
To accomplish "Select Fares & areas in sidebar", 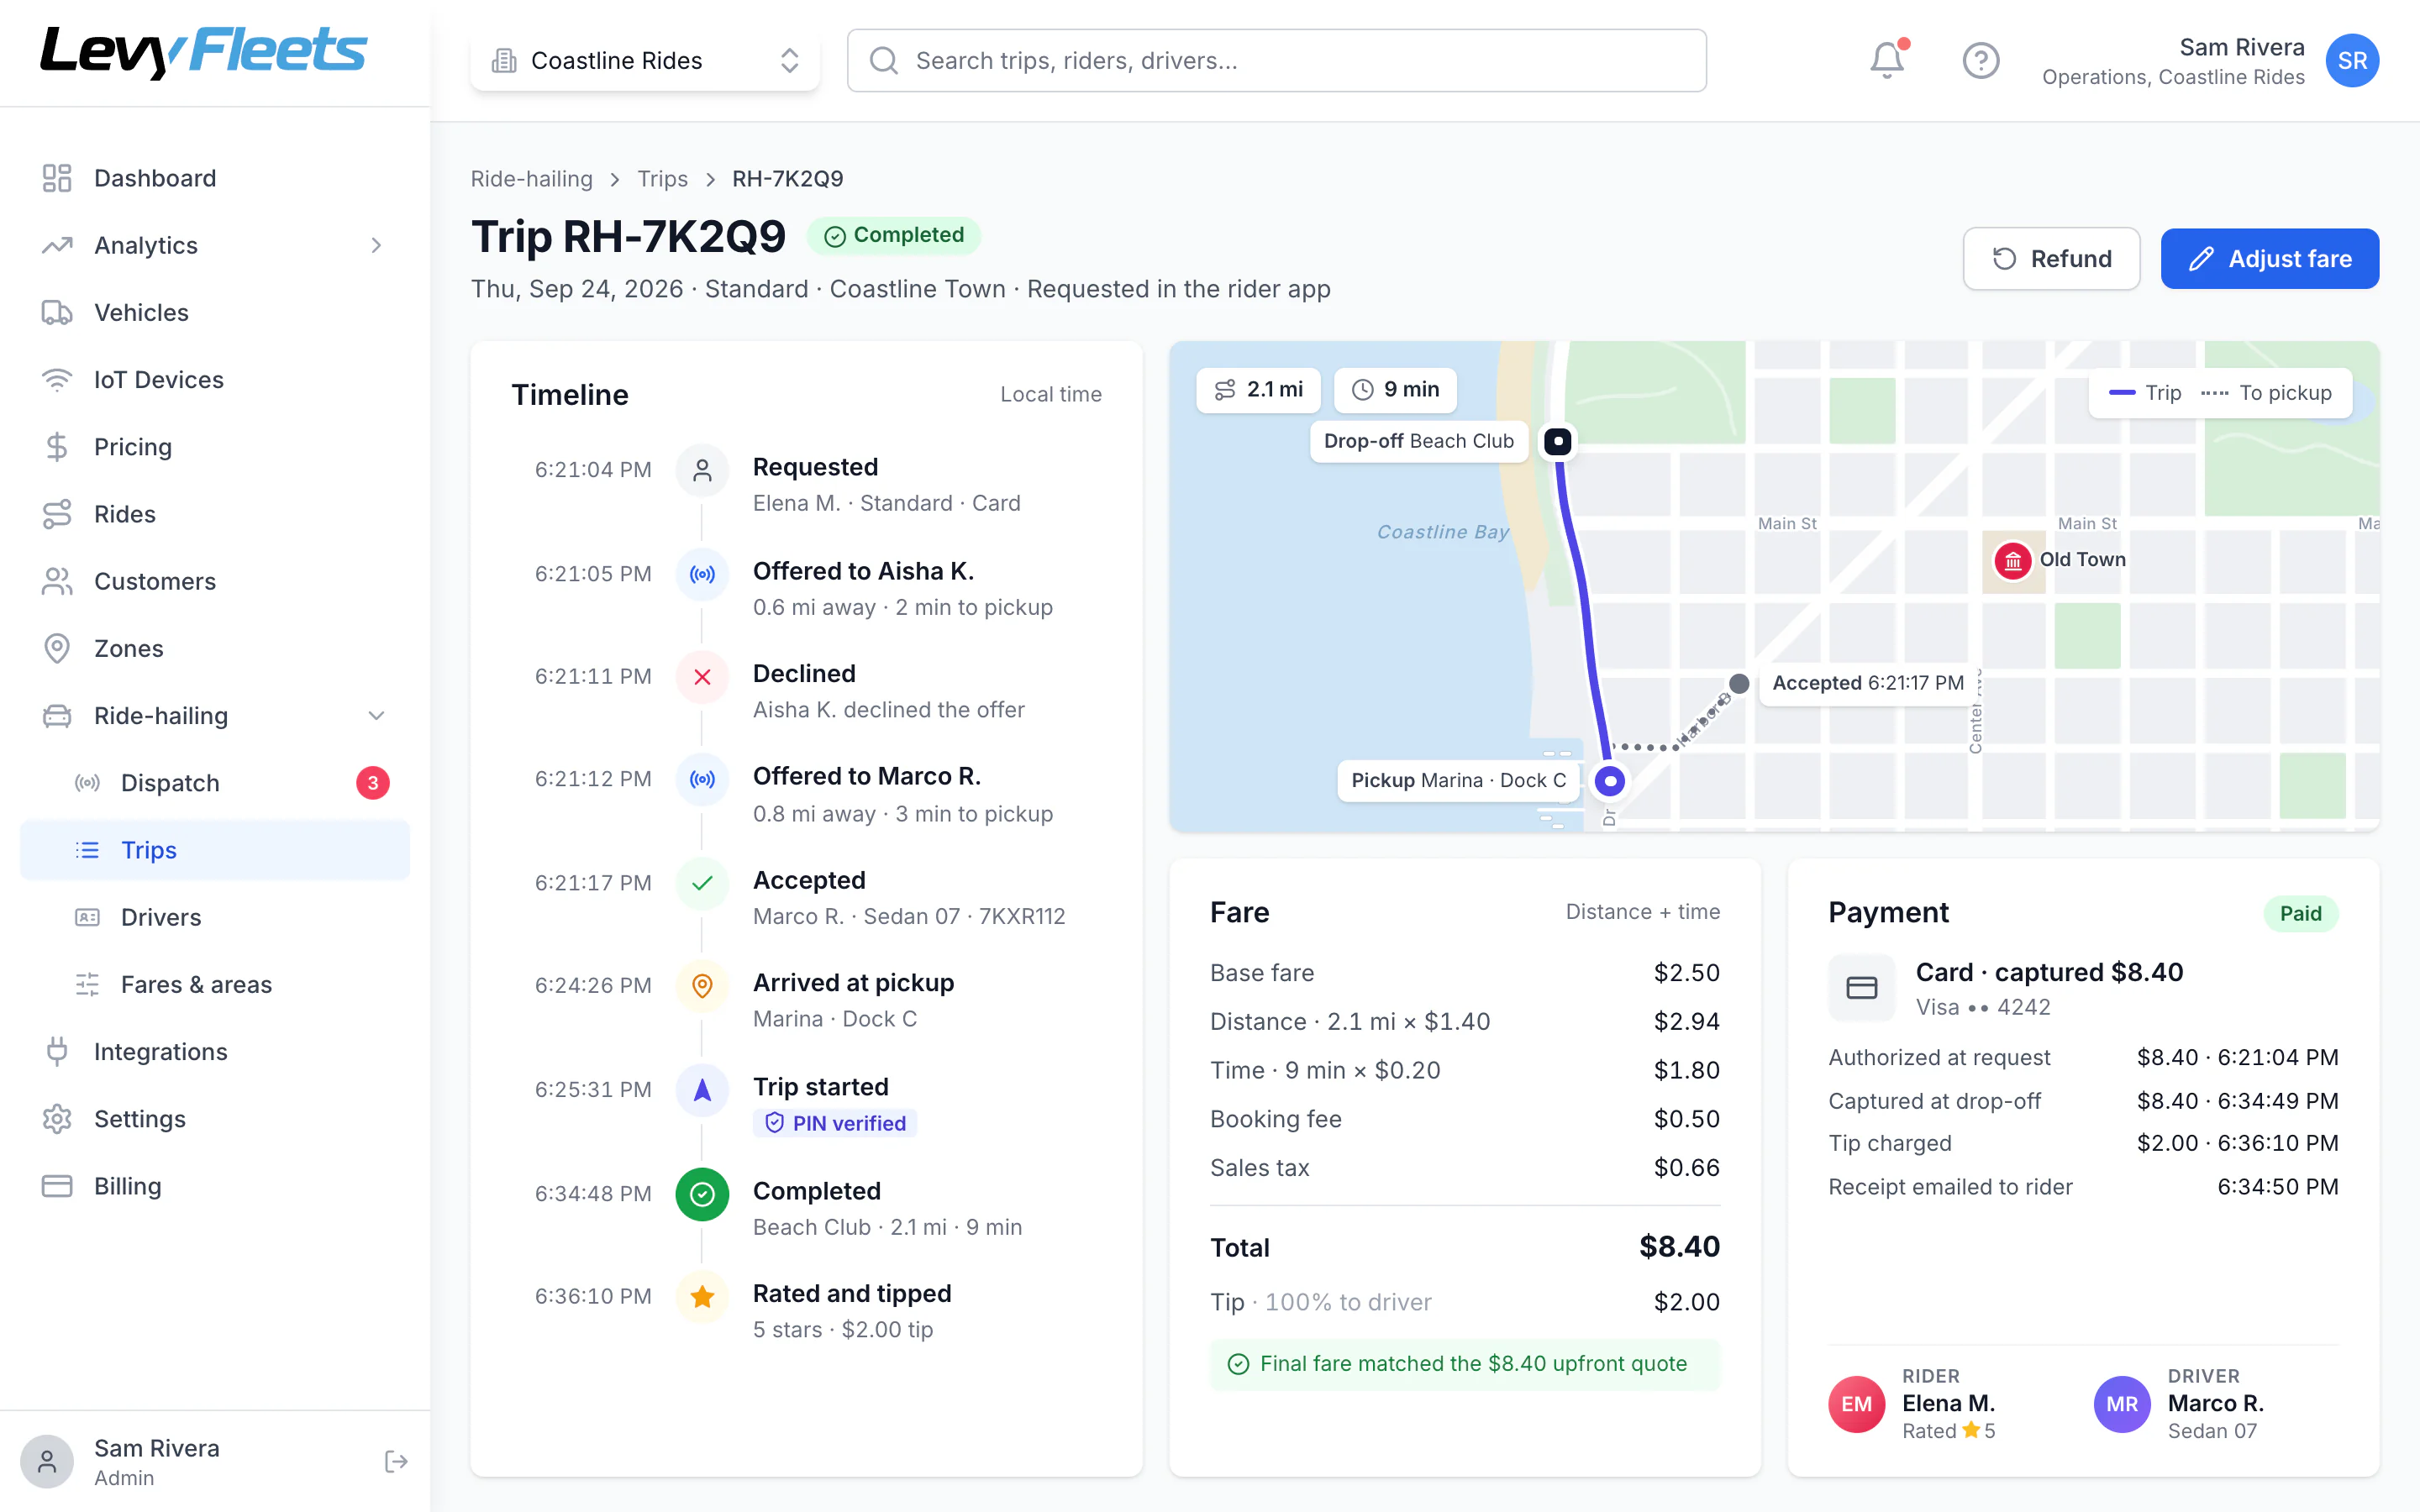I will tap(215, 984).
